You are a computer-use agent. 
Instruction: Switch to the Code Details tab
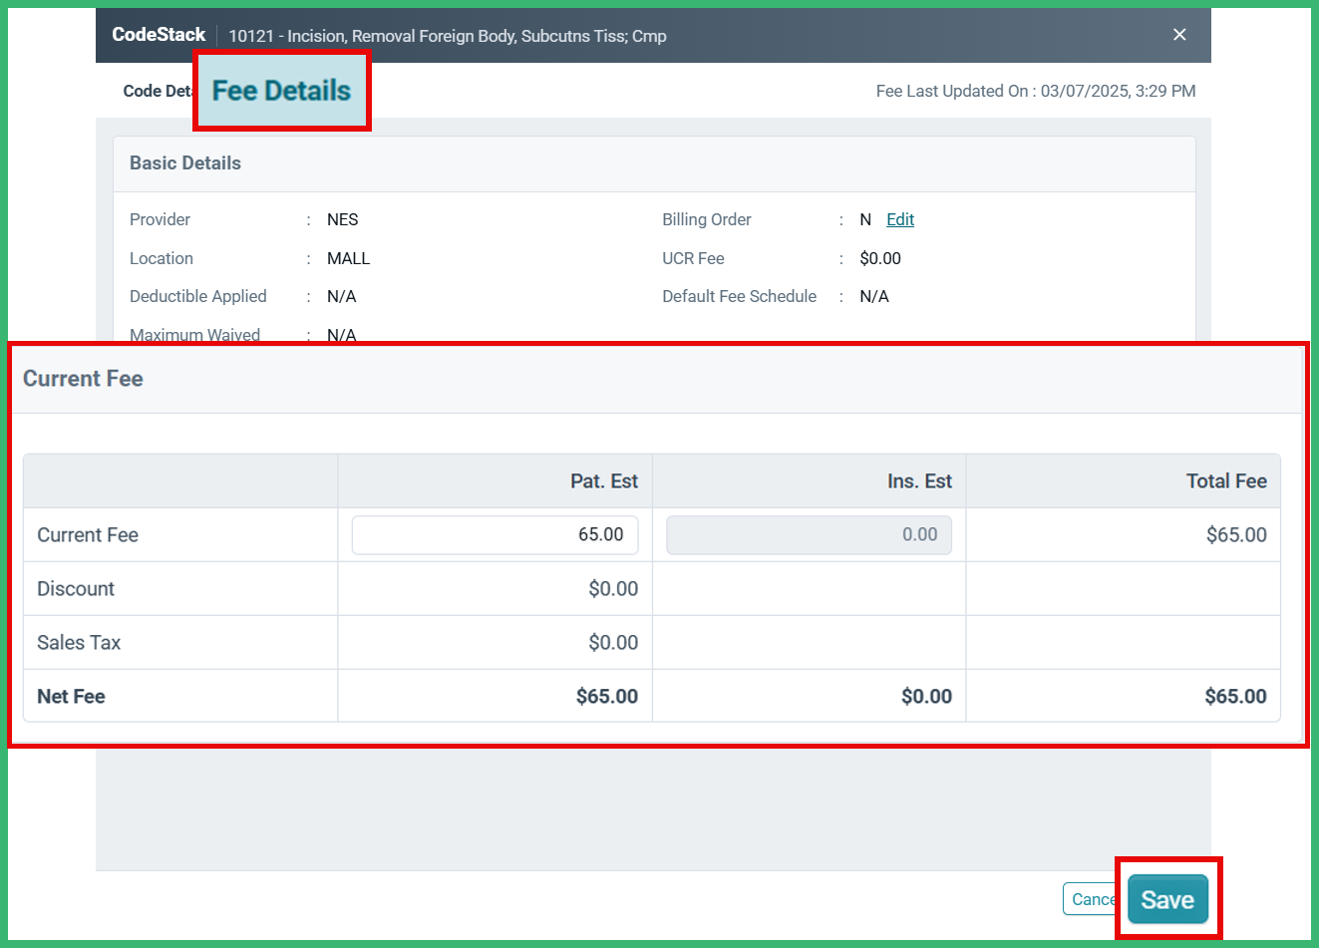(156, 91)
